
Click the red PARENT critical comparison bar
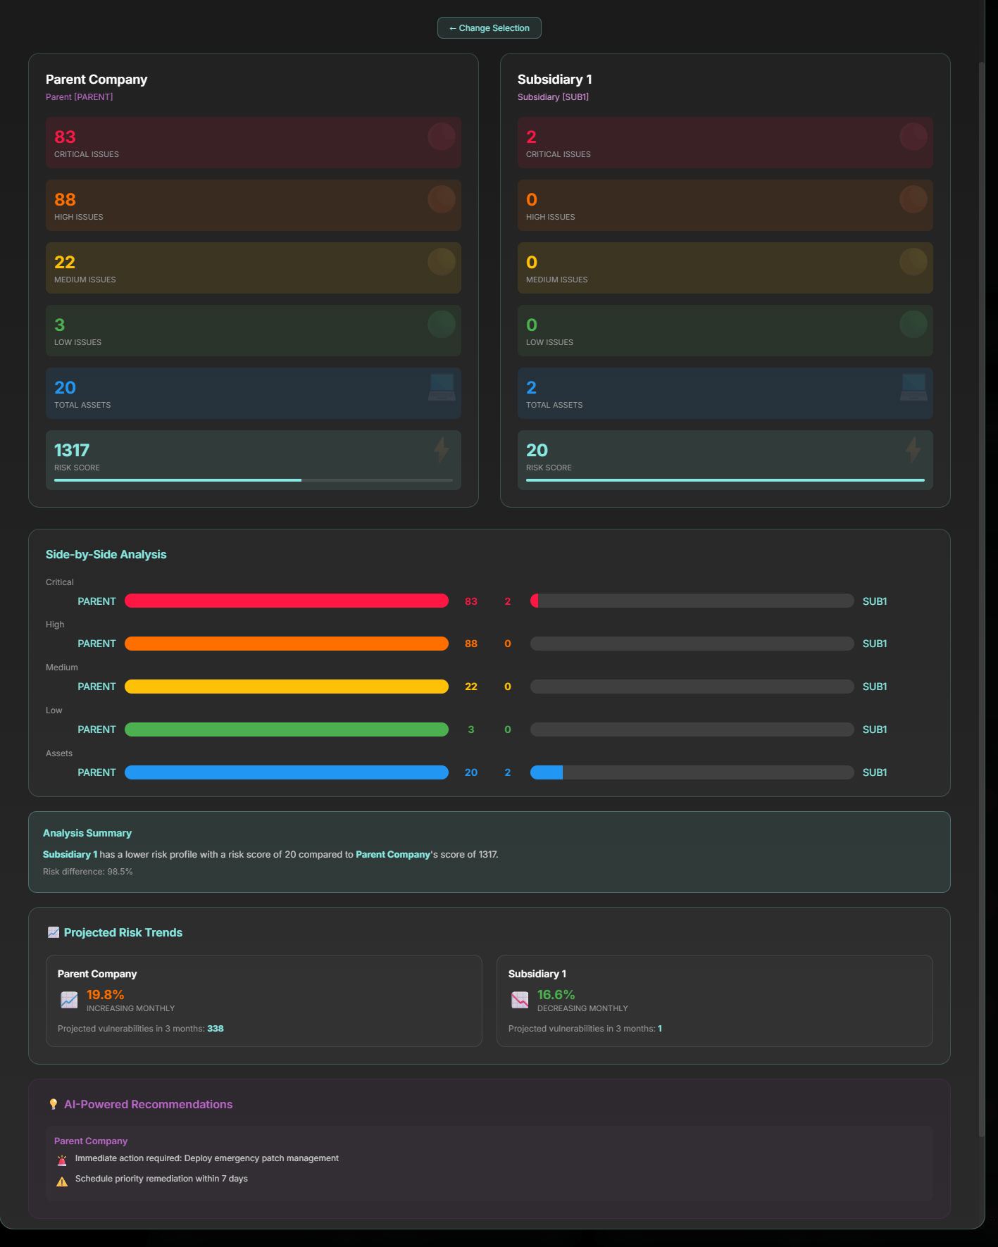pos(287,601)
